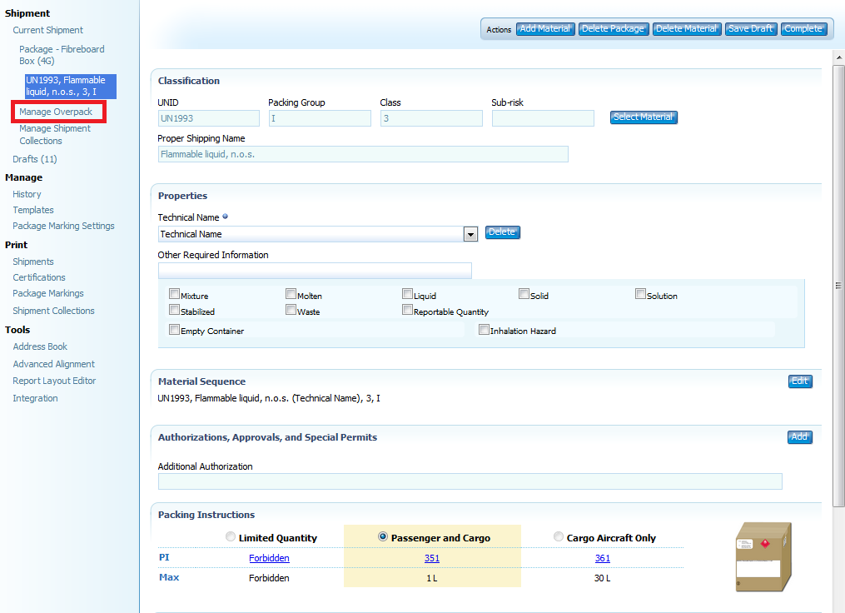The width and height of the screenshot is (845, 613).
Task: Click the Add Material button
Action: point(545,28)
